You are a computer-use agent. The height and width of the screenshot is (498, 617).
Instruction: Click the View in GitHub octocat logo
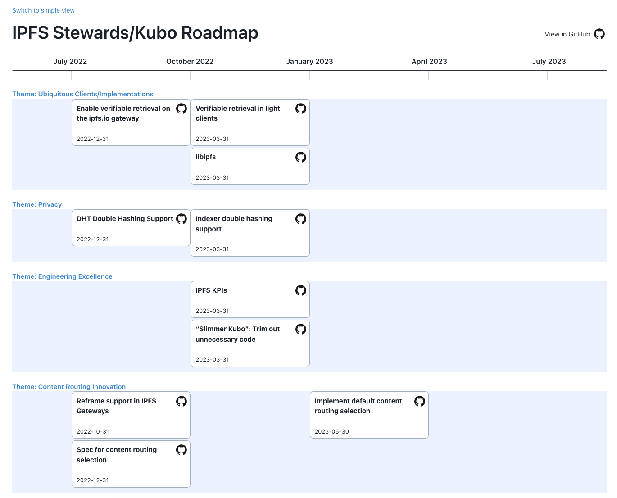pyautogui.click(x=599, y=34)
